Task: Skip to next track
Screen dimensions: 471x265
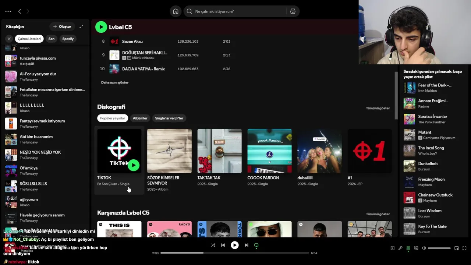Action: [246, 245]
